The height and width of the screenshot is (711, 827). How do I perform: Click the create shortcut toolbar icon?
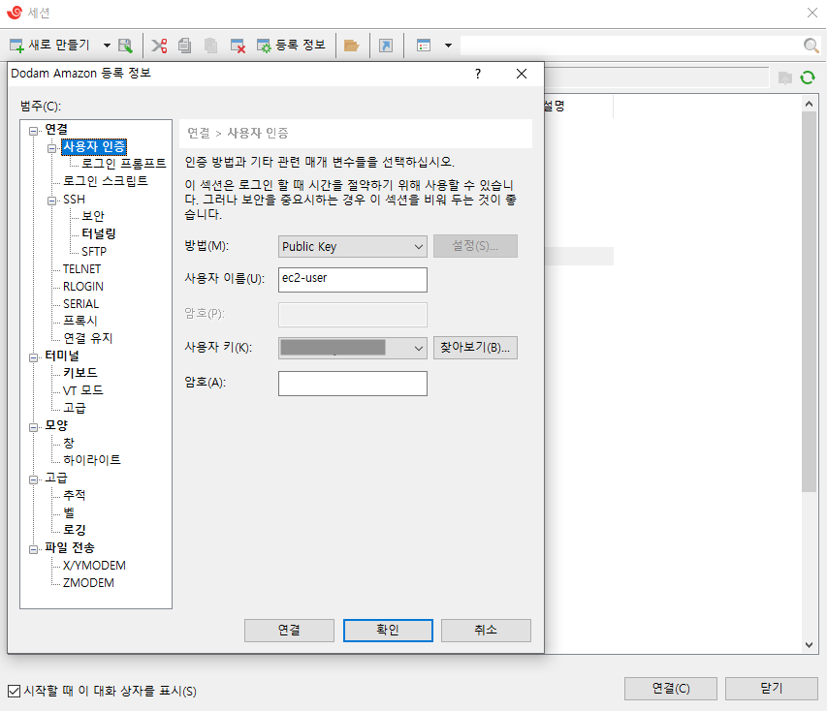[386, 46]
